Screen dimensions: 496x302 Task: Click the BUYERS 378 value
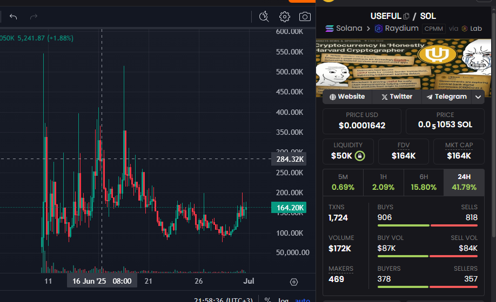coord(384,279)
